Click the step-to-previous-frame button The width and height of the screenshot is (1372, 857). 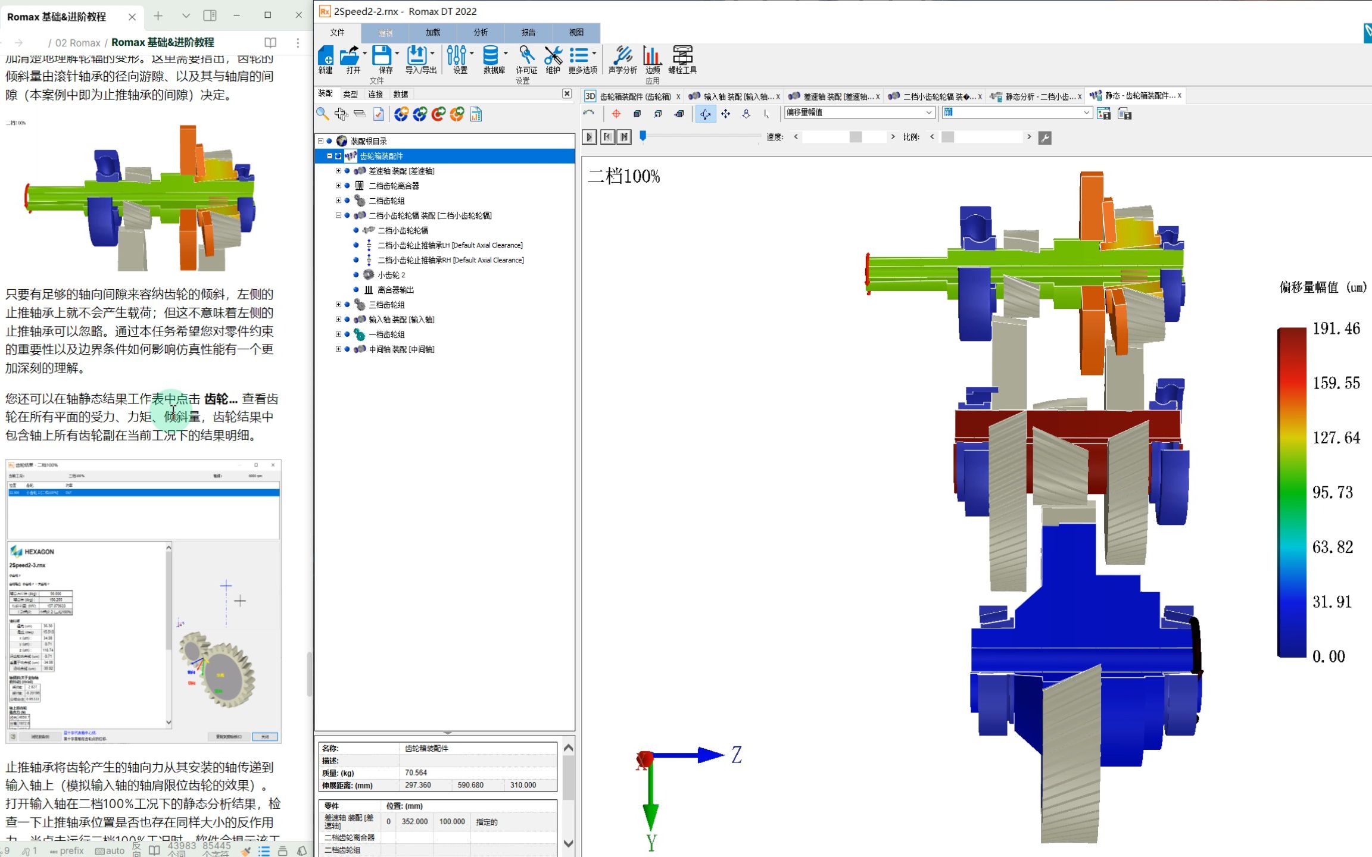607,137
